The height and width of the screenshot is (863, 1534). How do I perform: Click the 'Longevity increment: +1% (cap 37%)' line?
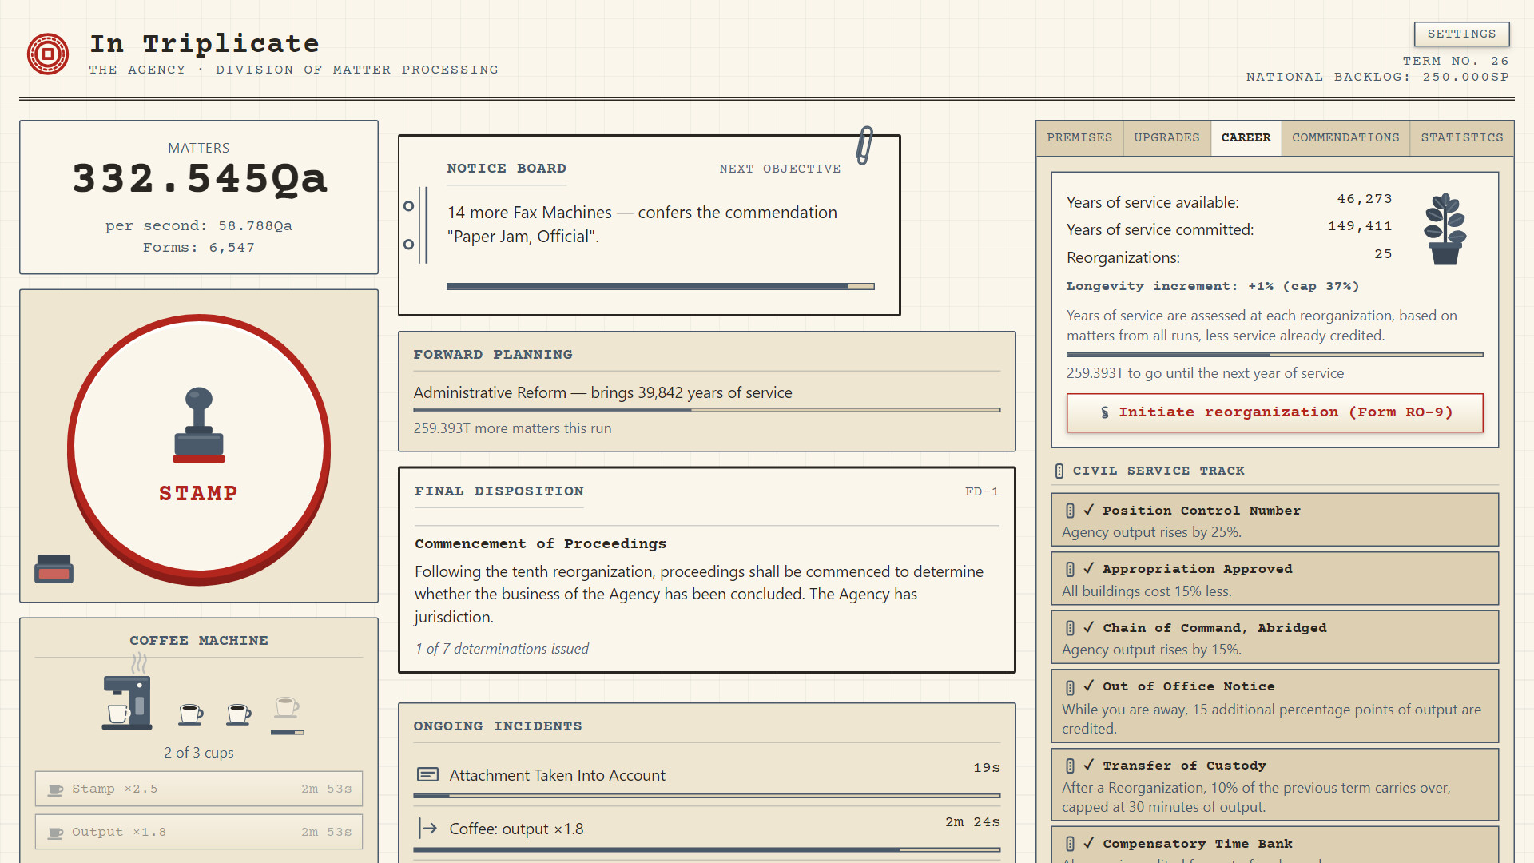click(1213, 286)
